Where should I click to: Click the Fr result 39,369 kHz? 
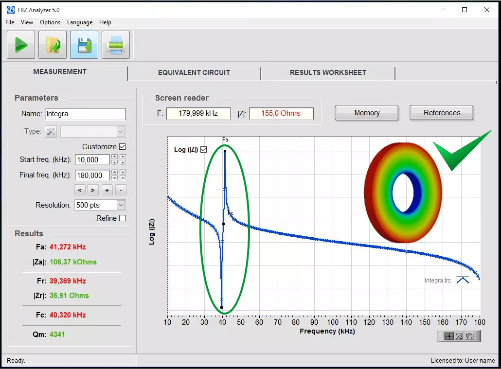tap(68, 281)
